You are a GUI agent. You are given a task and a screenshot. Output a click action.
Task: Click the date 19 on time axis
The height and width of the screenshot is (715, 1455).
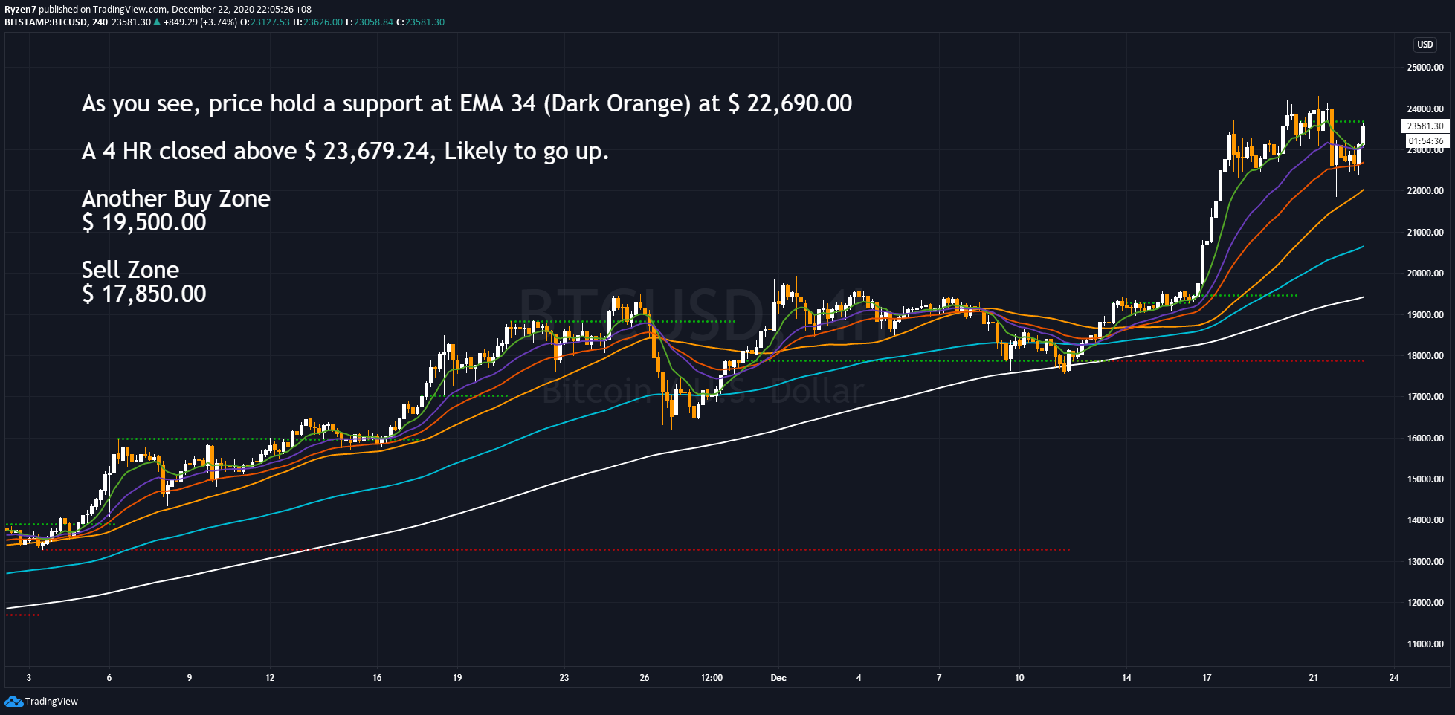[457, 678]
